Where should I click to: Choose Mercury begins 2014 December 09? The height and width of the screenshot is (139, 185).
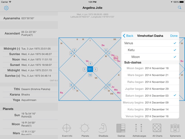150,103
